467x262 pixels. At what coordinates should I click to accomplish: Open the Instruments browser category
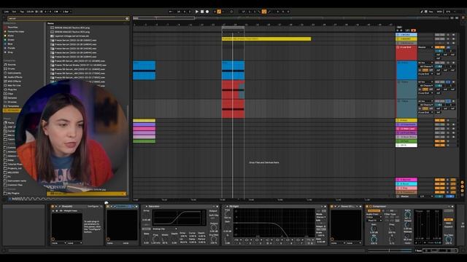coord(14,73)
